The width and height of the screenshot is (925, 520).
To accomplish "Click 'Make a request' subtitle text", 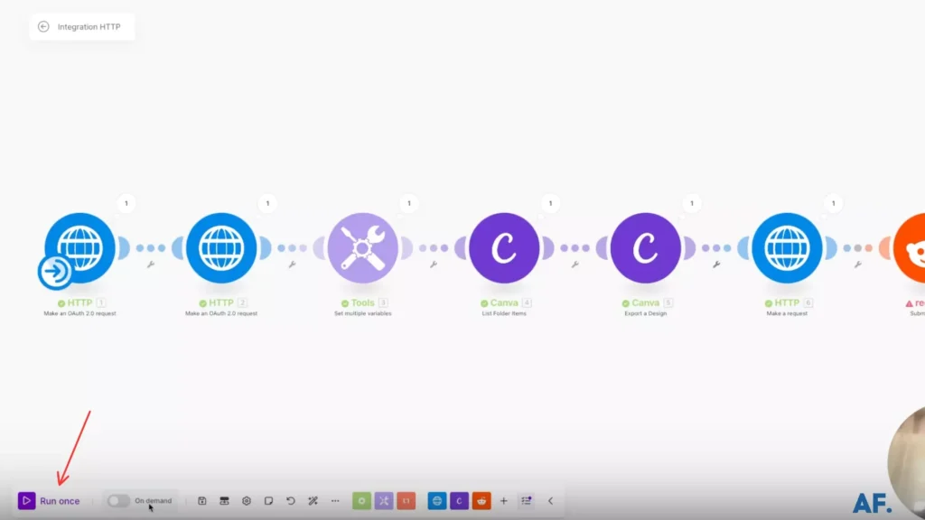I will click(787, 313).
